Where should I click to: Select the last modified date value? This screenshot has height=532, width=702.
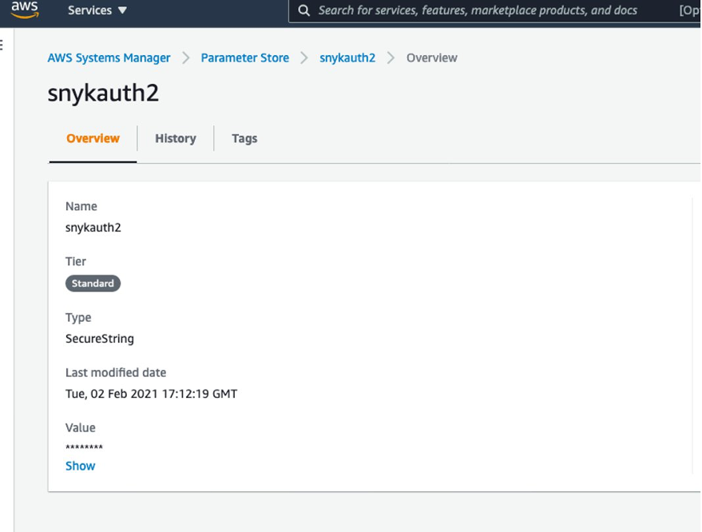click(x=151, y=394)
